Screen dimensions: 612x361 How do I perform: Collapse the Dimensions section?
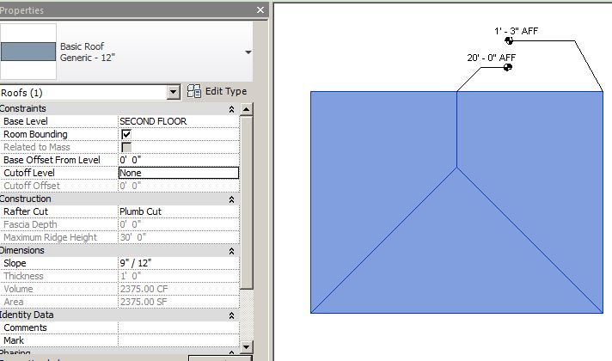[x=231, y=251]
